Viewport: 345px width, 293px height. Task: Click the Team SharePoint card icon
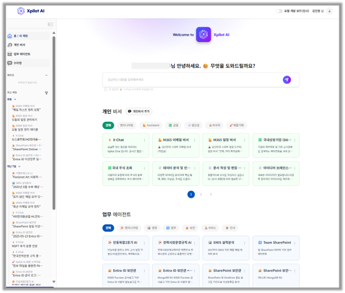click(260, 242)
